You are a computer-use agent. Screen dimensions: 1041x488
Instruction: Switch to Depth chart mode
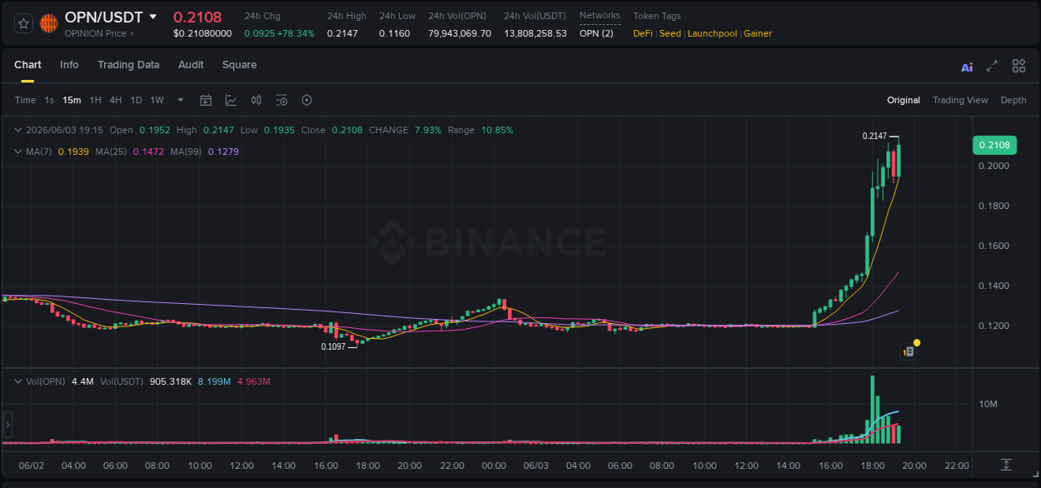1014,100
